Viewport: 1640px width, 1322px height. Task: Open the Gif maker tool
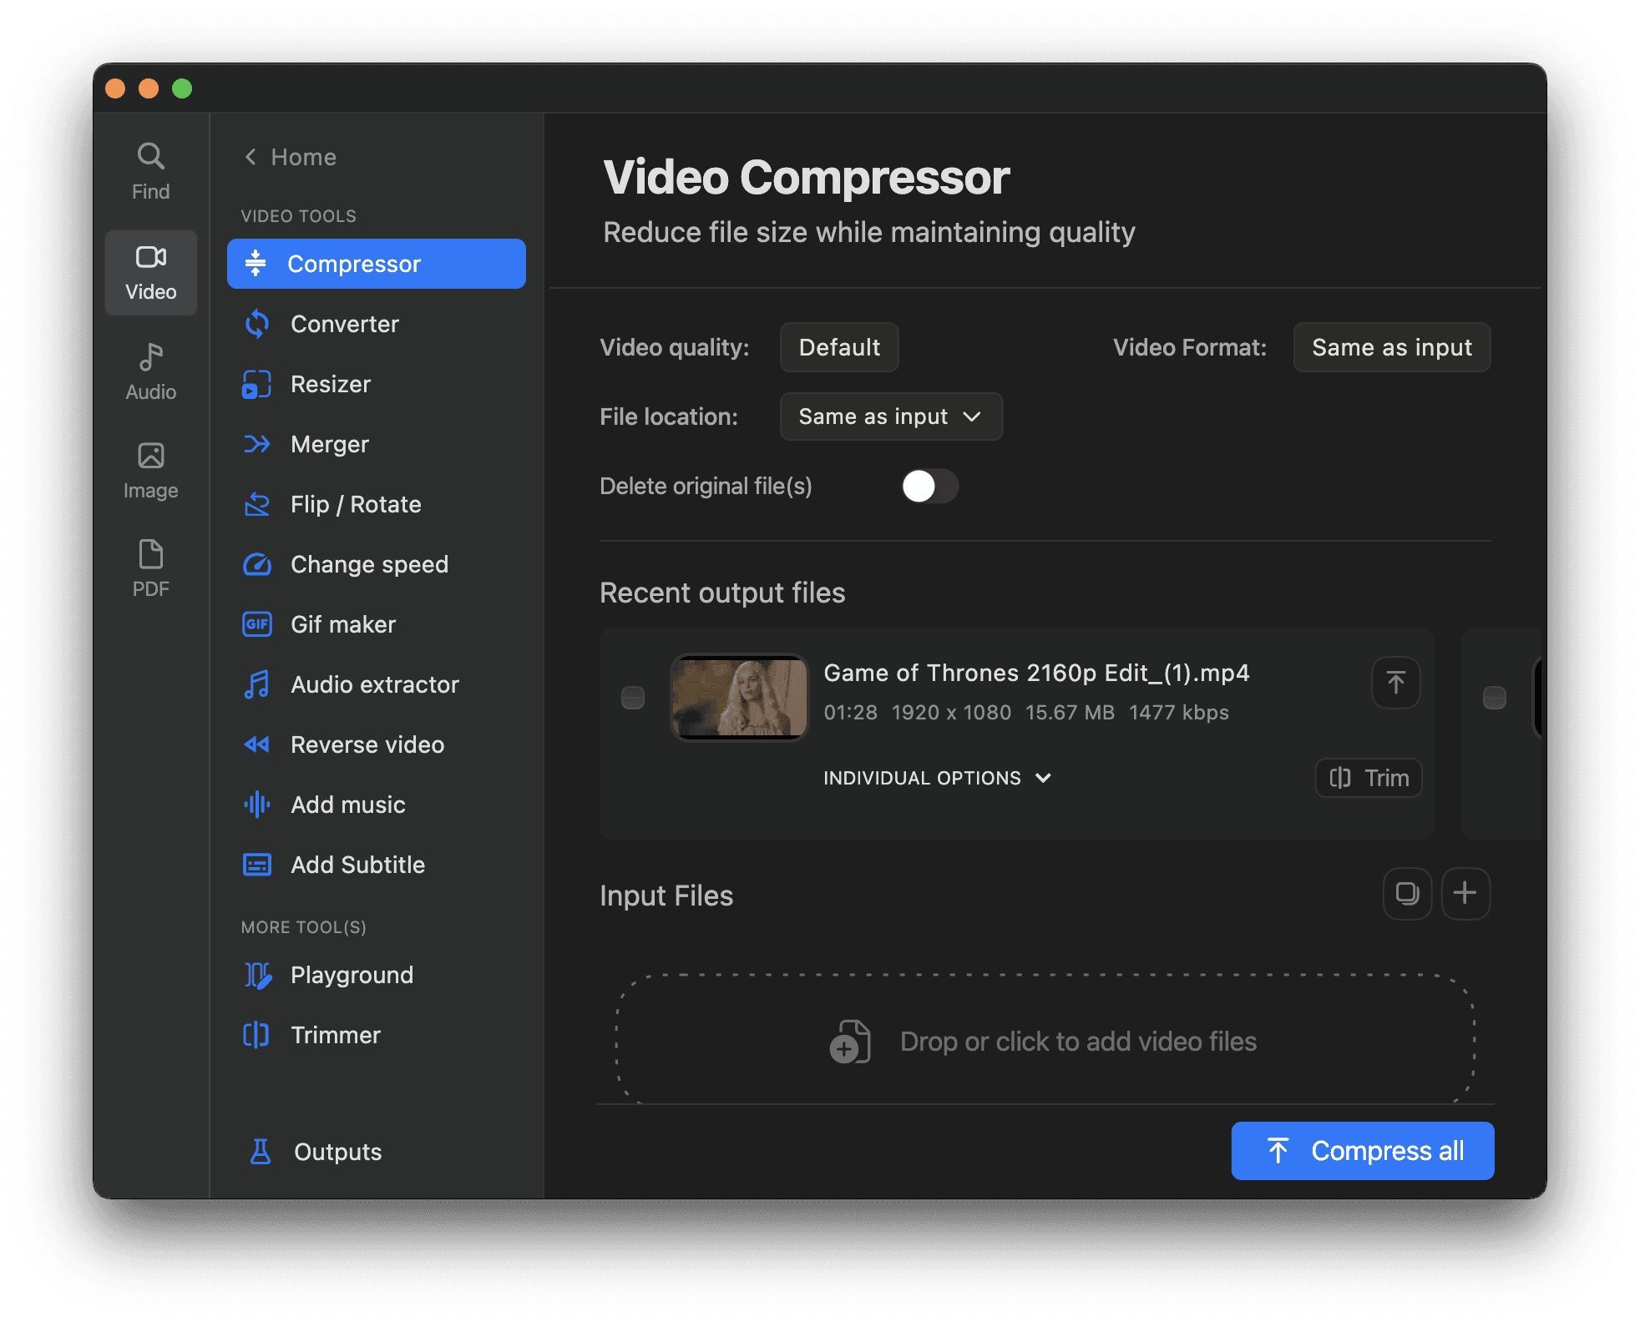click(x=342, y=623)
